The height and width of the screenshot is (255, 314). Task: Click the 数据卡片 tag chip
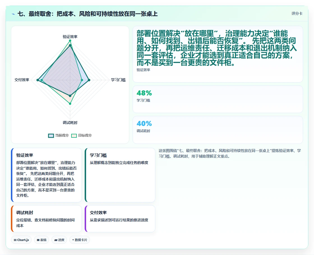pyautogui.click(x=80, y=240)
